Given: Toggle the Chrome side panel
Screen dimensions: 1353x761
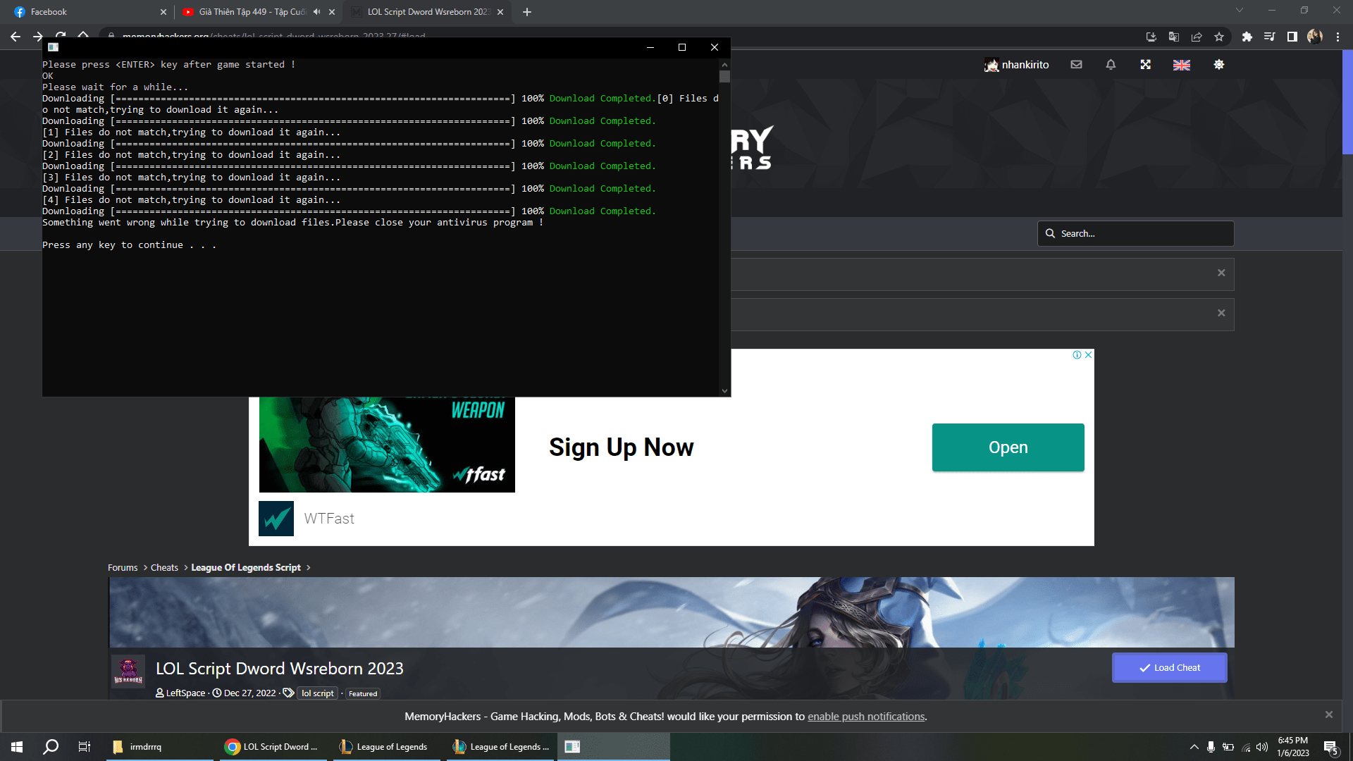Looking at the screenshot, I should click(x=1292, y=37).
